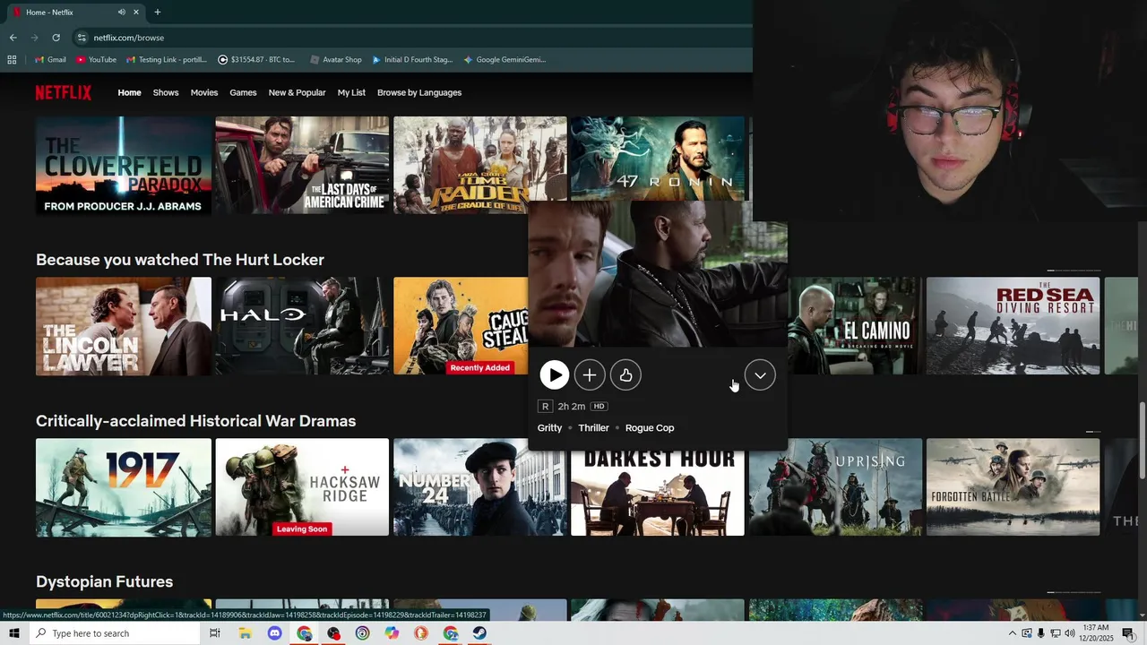This screenshot has width=1147, height=645.
Task: Open File Explorer from the taskbar
Action: pyautogui.click(x=245, y=633)
